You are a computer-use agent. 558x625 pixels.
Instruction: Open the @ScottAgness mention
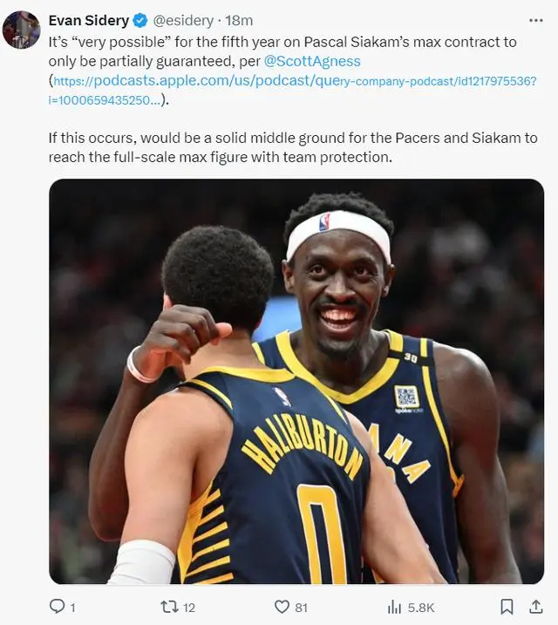pos(312,61)
